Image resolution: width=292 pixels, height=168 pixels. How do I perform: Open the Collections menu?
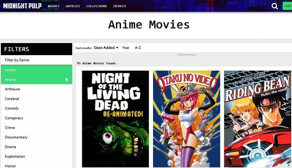tap(96, 6)
